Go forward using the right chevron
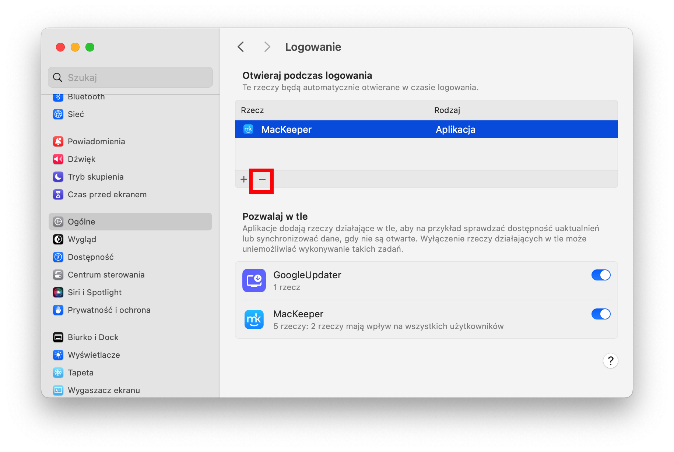Screen dimensions: 674x452 click(267, 47)
